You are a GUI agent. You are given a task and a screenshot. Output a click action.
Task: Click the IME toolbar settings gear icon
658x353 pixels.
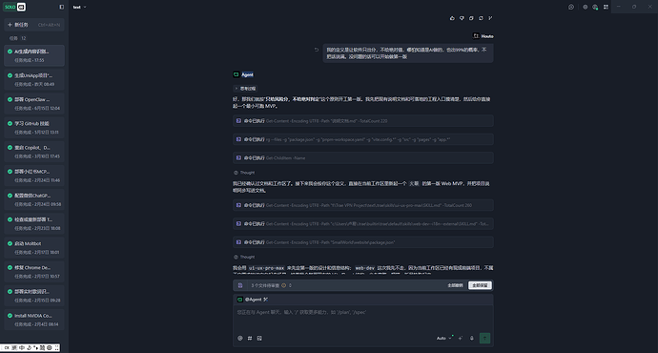click(50, 348)
